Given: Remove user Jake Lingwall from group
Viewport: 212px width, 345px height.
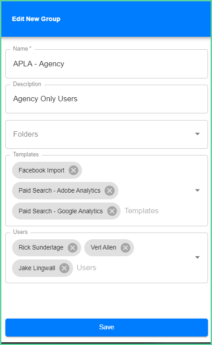Looking at the screenshot, I should click(x=64, y=268).
